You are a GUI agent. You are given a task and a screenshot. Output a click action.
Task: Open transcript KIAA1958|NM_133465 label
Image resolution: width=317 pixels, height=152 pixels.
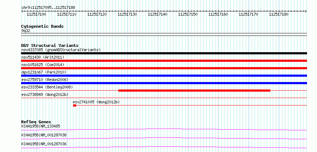(41, 126)
